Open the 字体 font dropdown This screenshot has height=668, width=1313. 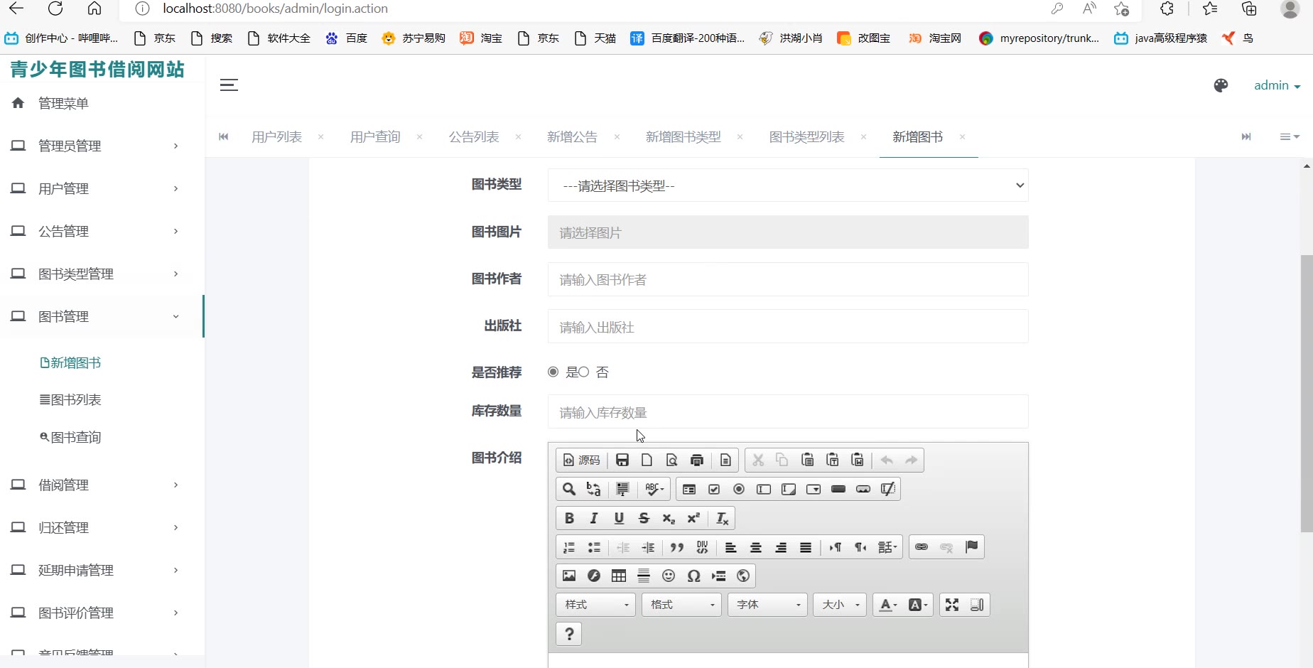767,605
